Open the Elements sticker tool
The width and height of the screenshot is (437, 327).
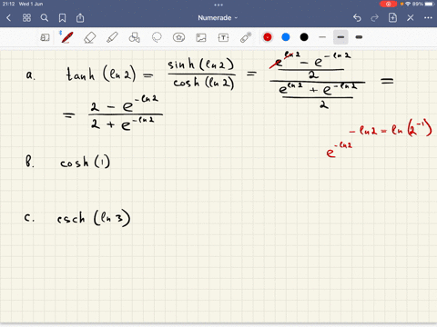pyautogui.click(x=178, y=37)
